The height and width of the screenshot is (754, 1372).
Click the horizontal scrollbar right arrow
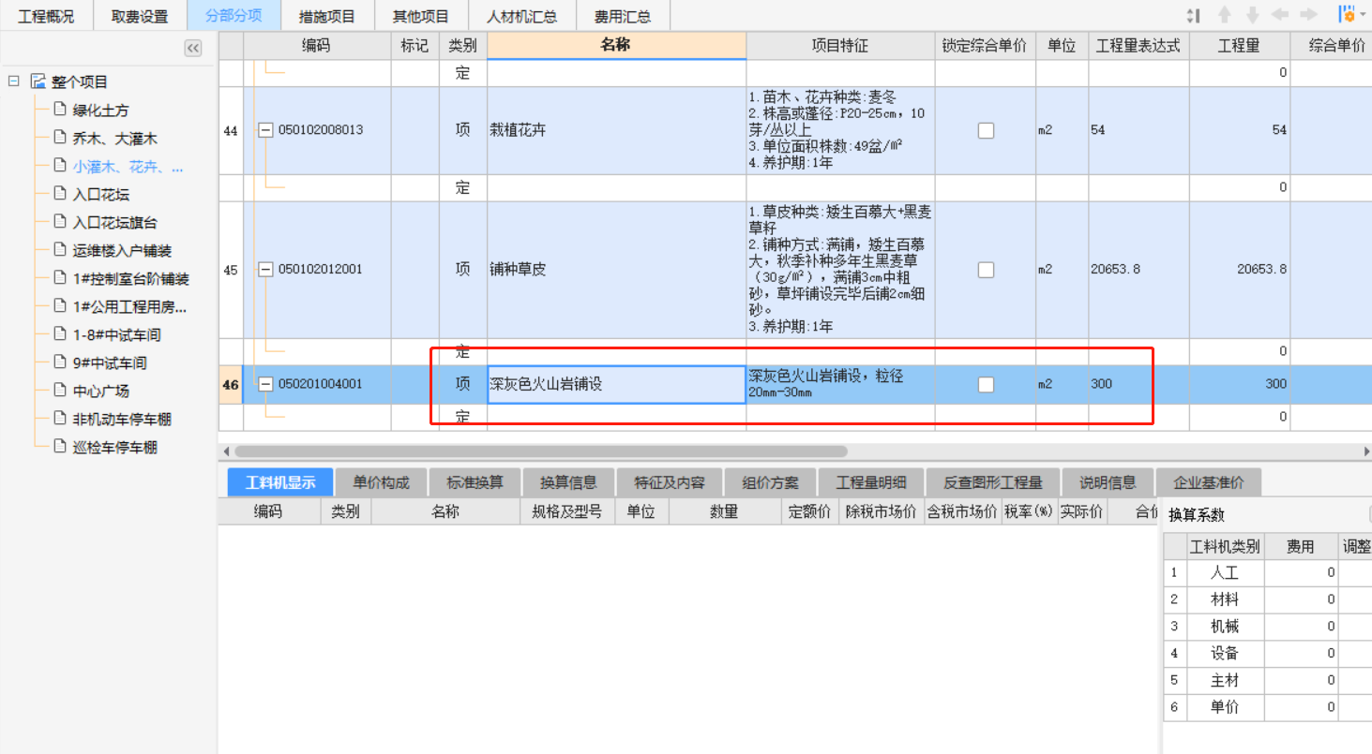click(1365, 451)
